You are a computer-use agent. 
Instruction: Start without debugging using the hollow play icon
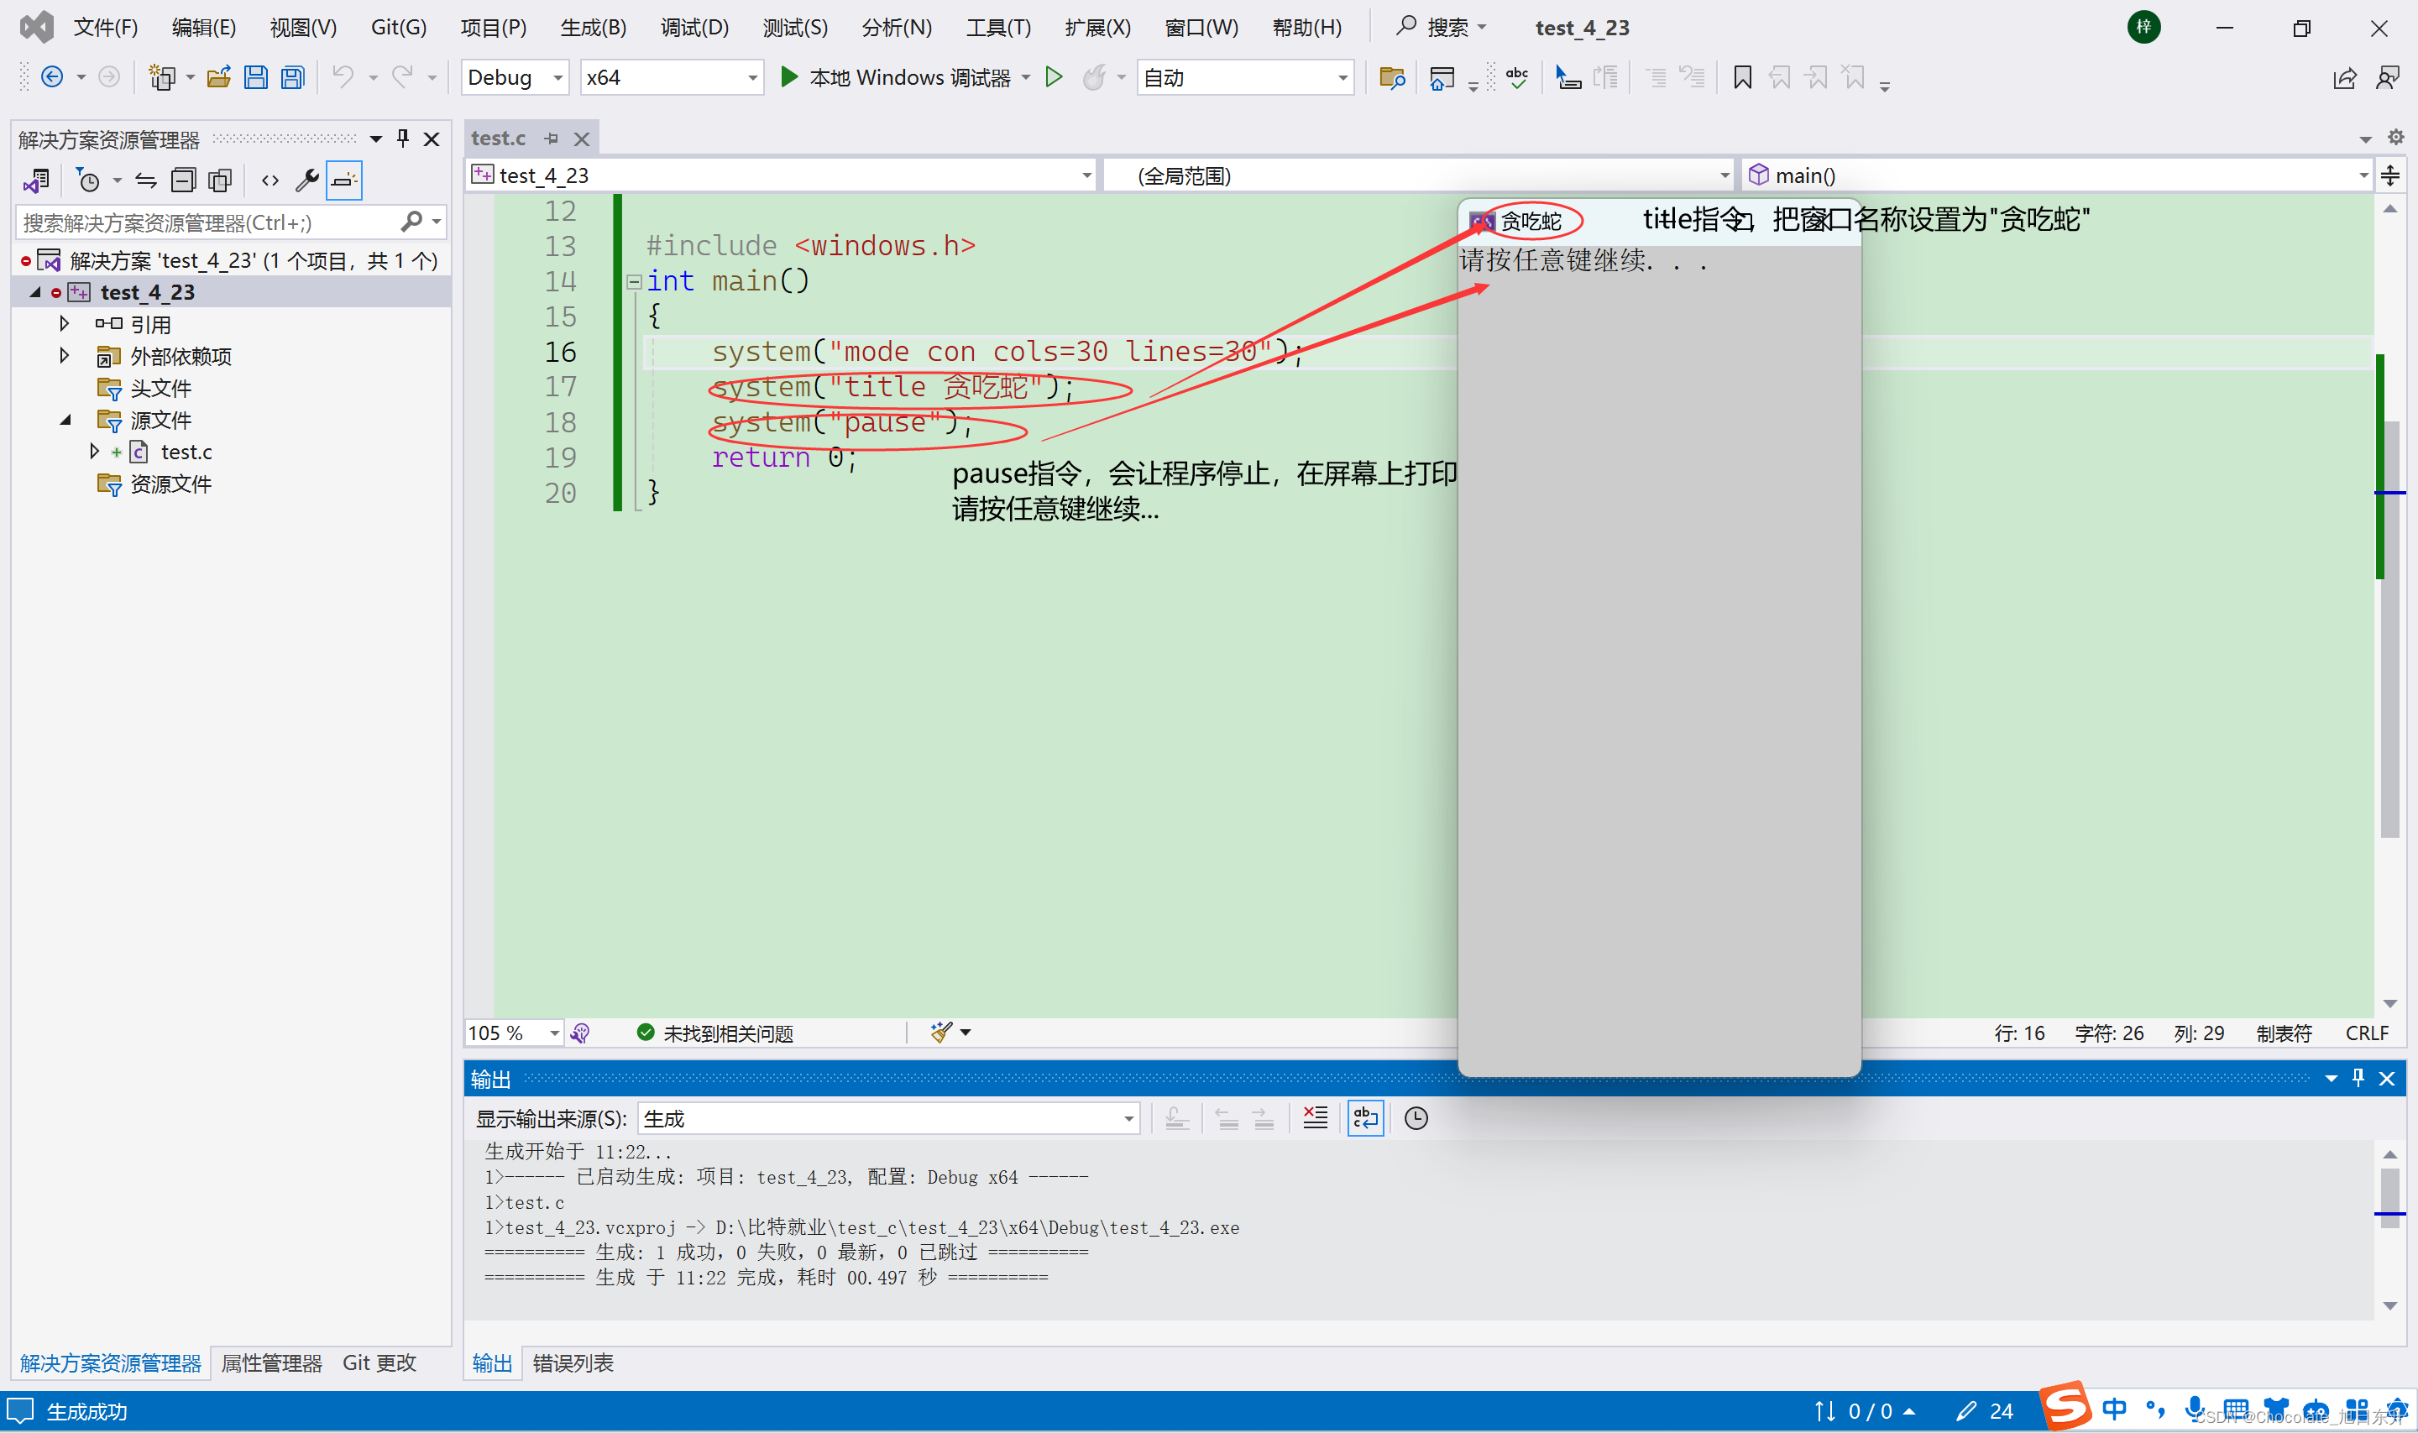tap(1054, 77)
